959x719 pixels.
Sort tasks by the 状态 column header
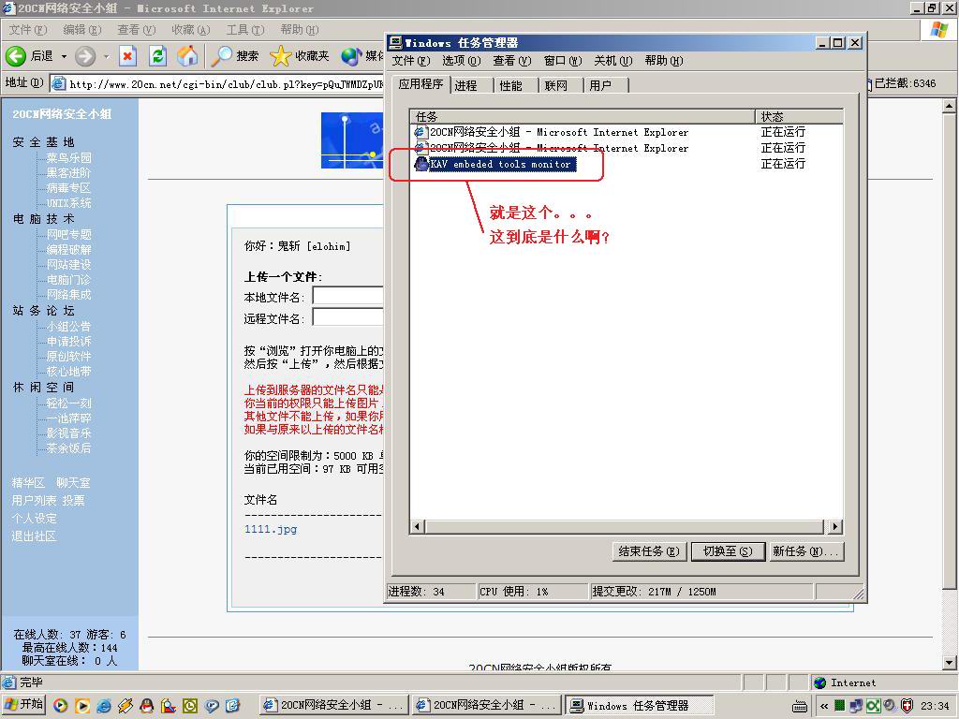(800, 116)
